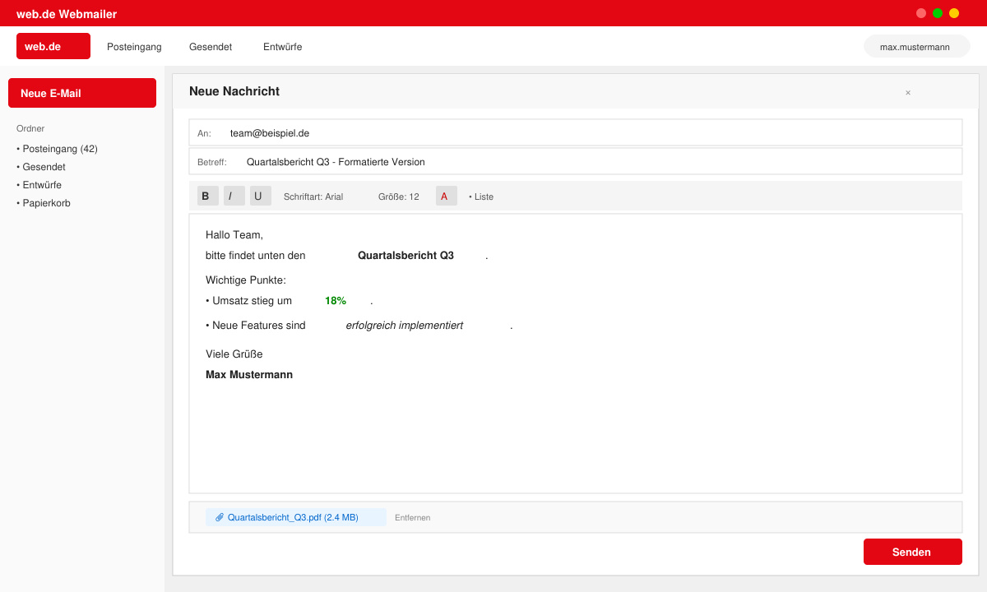
Task: Select Entwürfe folder in sidebar
Action: [39, 185]
